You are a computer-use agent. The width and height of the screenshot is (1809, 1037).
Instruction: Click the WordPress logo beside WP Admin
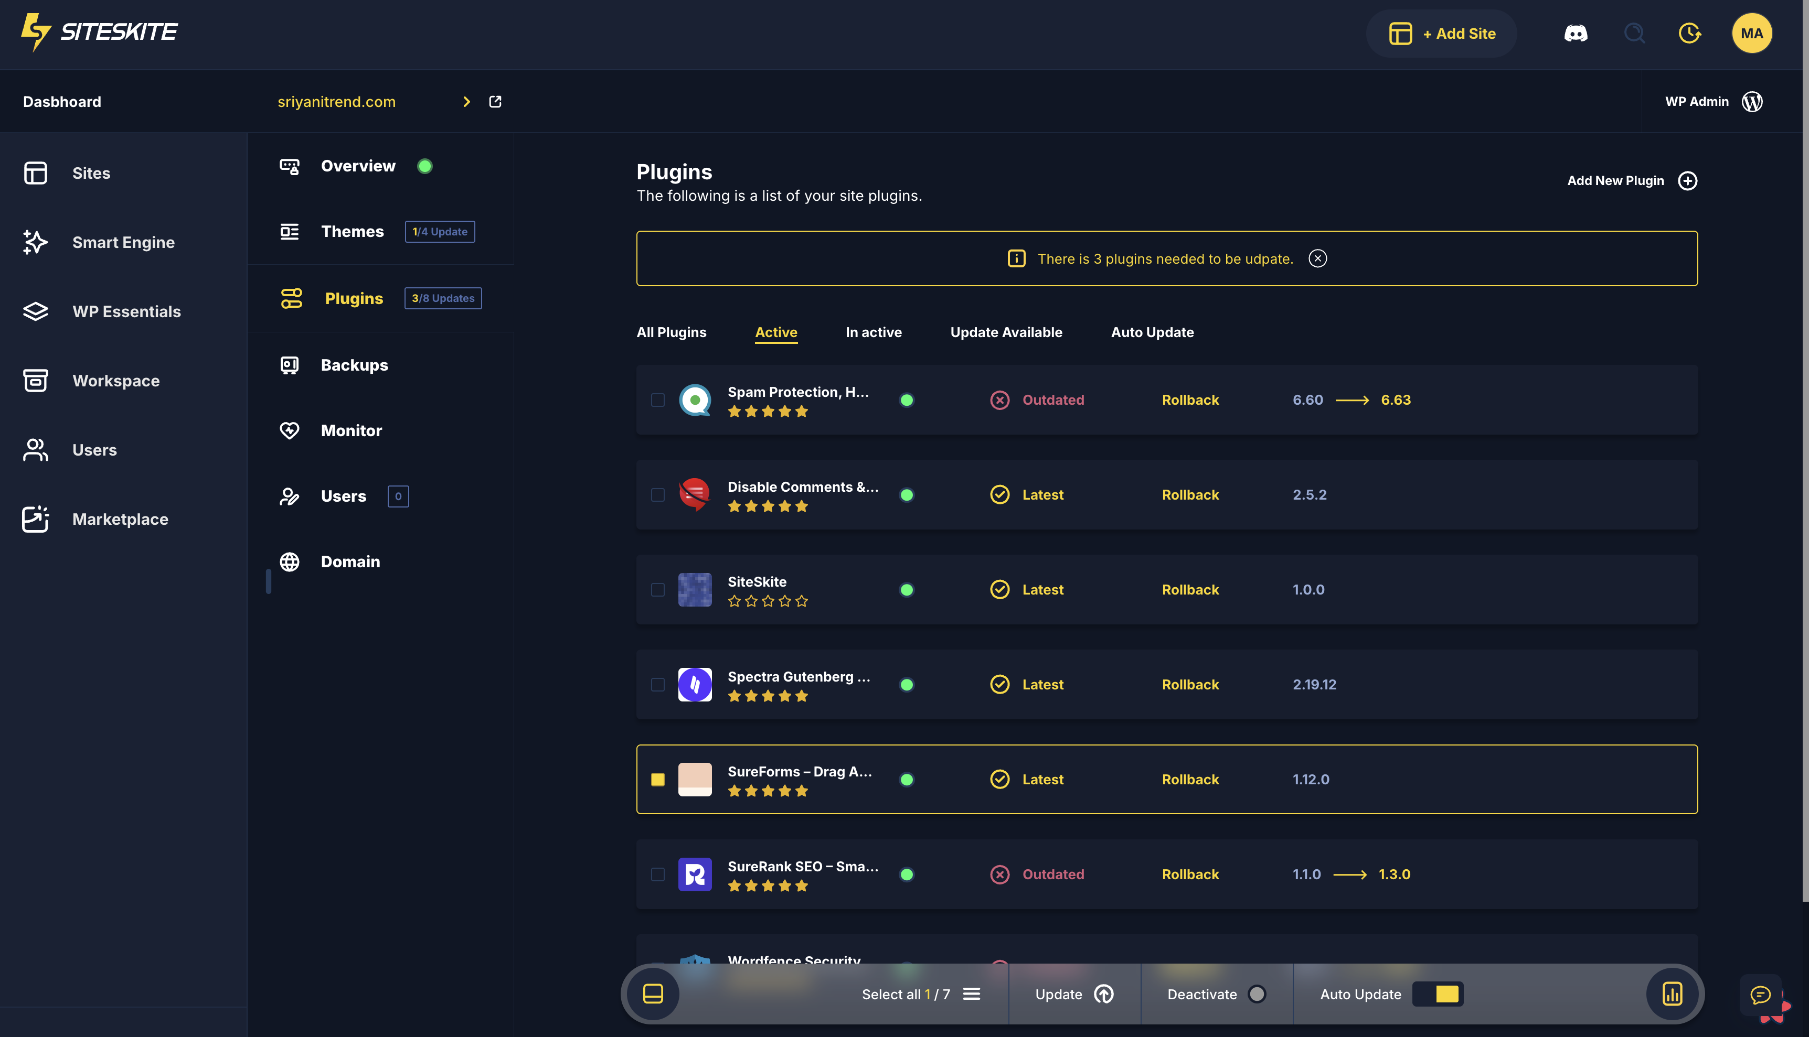click(1752, 102)
